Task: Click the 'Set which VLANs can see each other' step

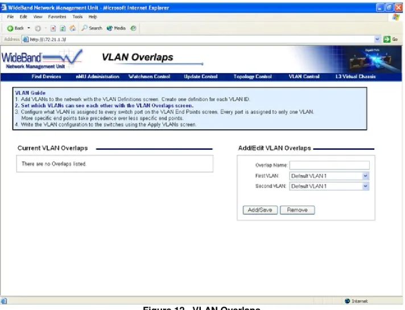Action: [x=104, y=106]
